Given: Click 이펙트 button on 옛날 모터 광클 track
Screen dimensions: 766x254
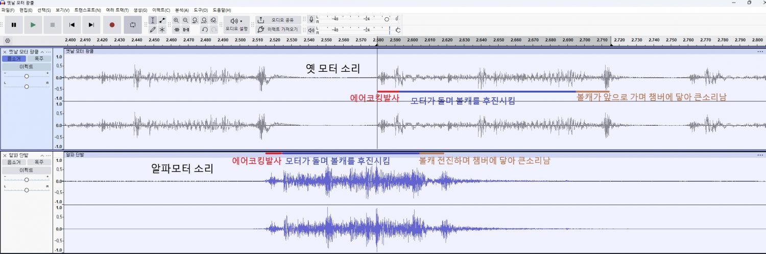Looking at the screenshot, I should point(27,67).
